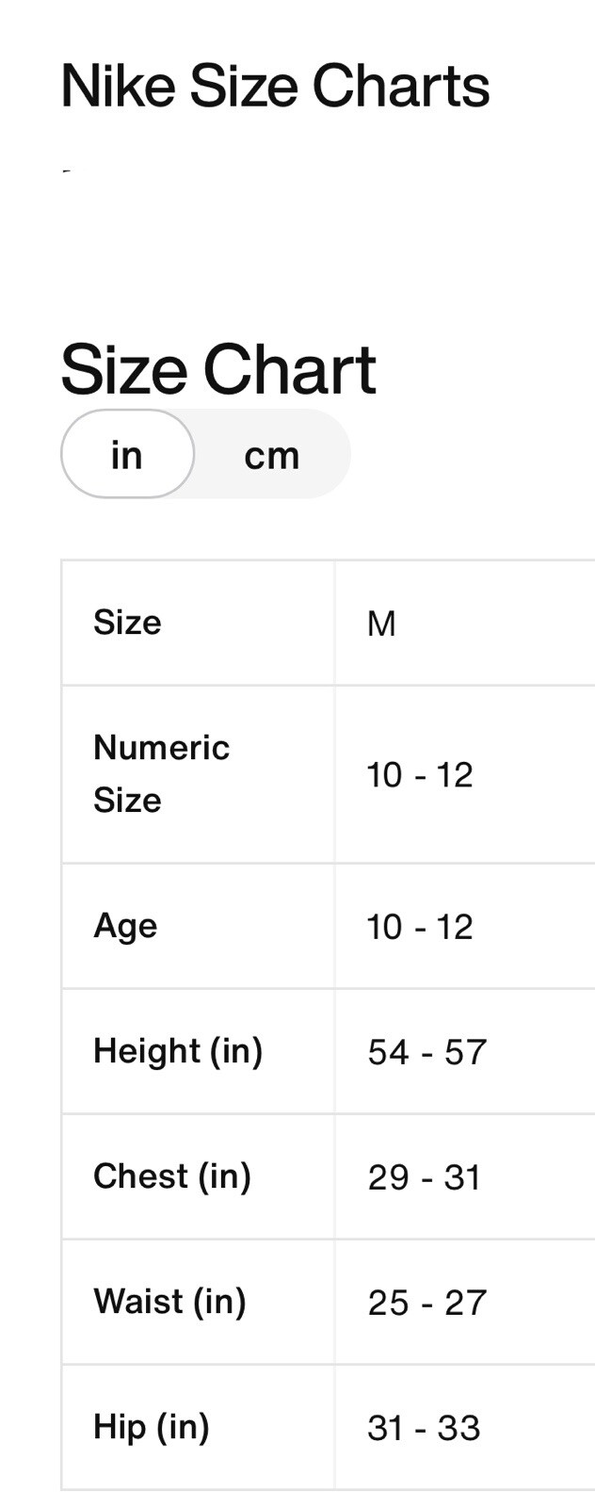Screen dimensions: 595x1507
Task: Click the 'Size Chart' heading
Action: (218, 369)
